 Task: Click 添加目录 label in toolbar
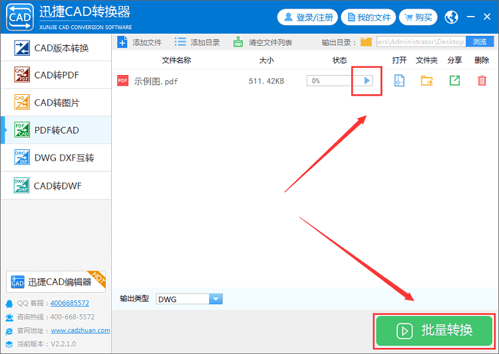point(206,43)
